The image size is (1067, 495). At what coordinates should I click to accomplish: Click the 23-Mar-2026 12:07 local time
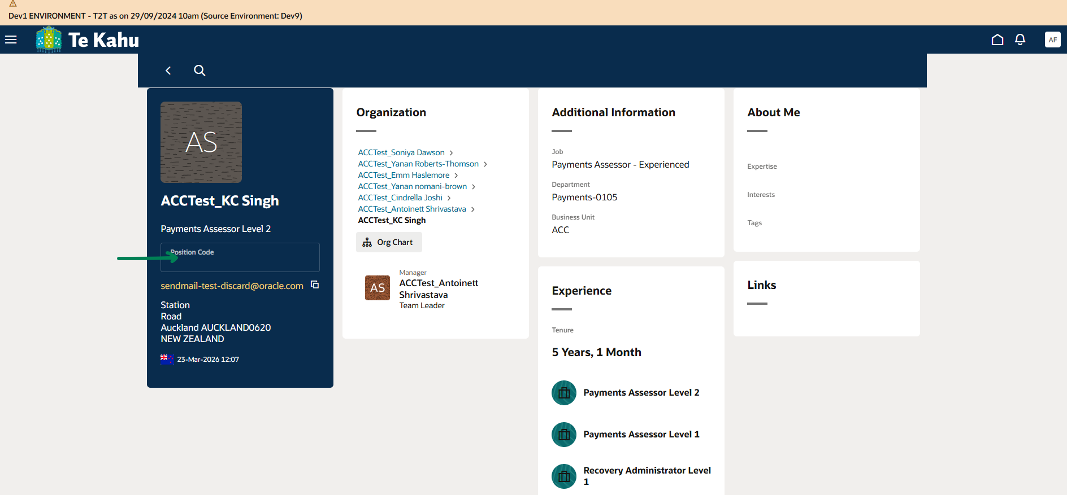[x=208, y=360]
